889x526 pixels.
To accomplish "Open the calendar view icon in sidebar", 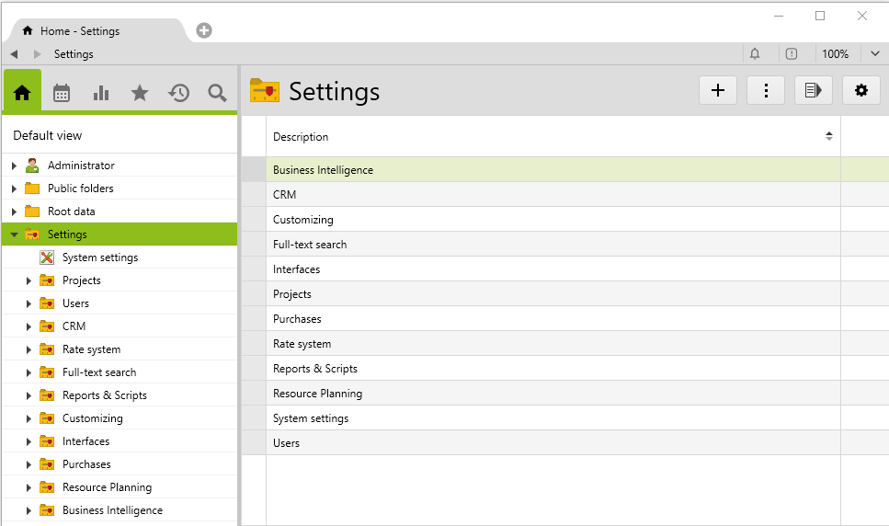I will pos(62,93).
